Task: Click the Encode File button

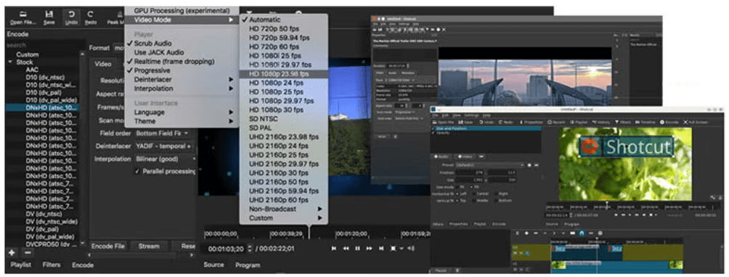Action: [108, 246]
